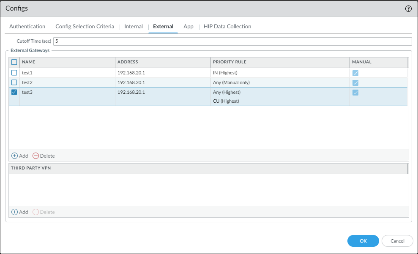The width and height of the screenshot is (418, 254).
Task: Go to the Internal tab
Action: tap(134, 26)
